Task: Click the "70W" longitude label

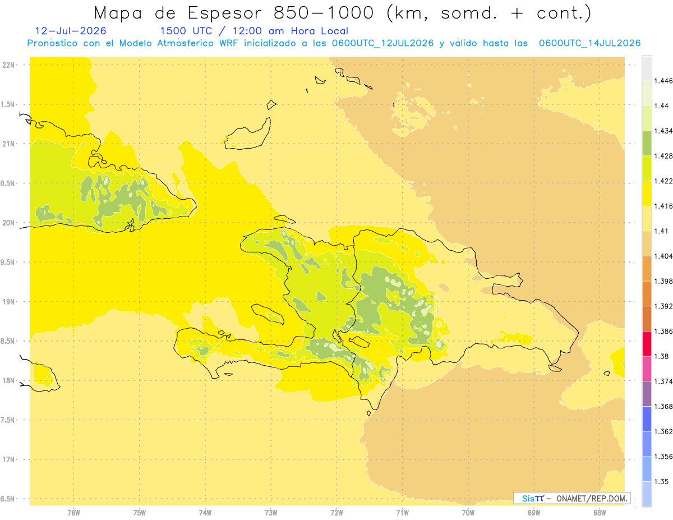Action: pos(468,513)
